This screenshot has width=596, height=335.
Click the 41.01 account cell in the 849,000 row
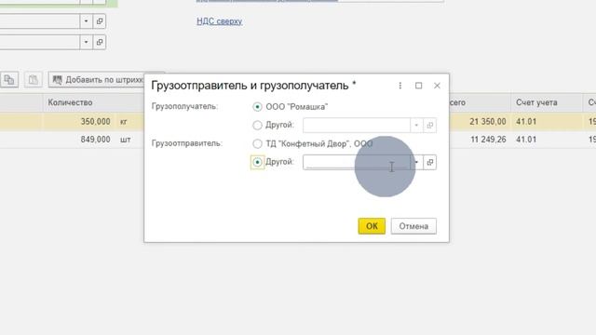[547, 140]
